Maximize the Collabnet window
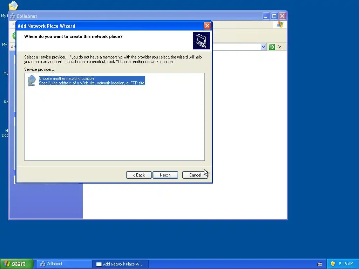 tap(274, 16)
